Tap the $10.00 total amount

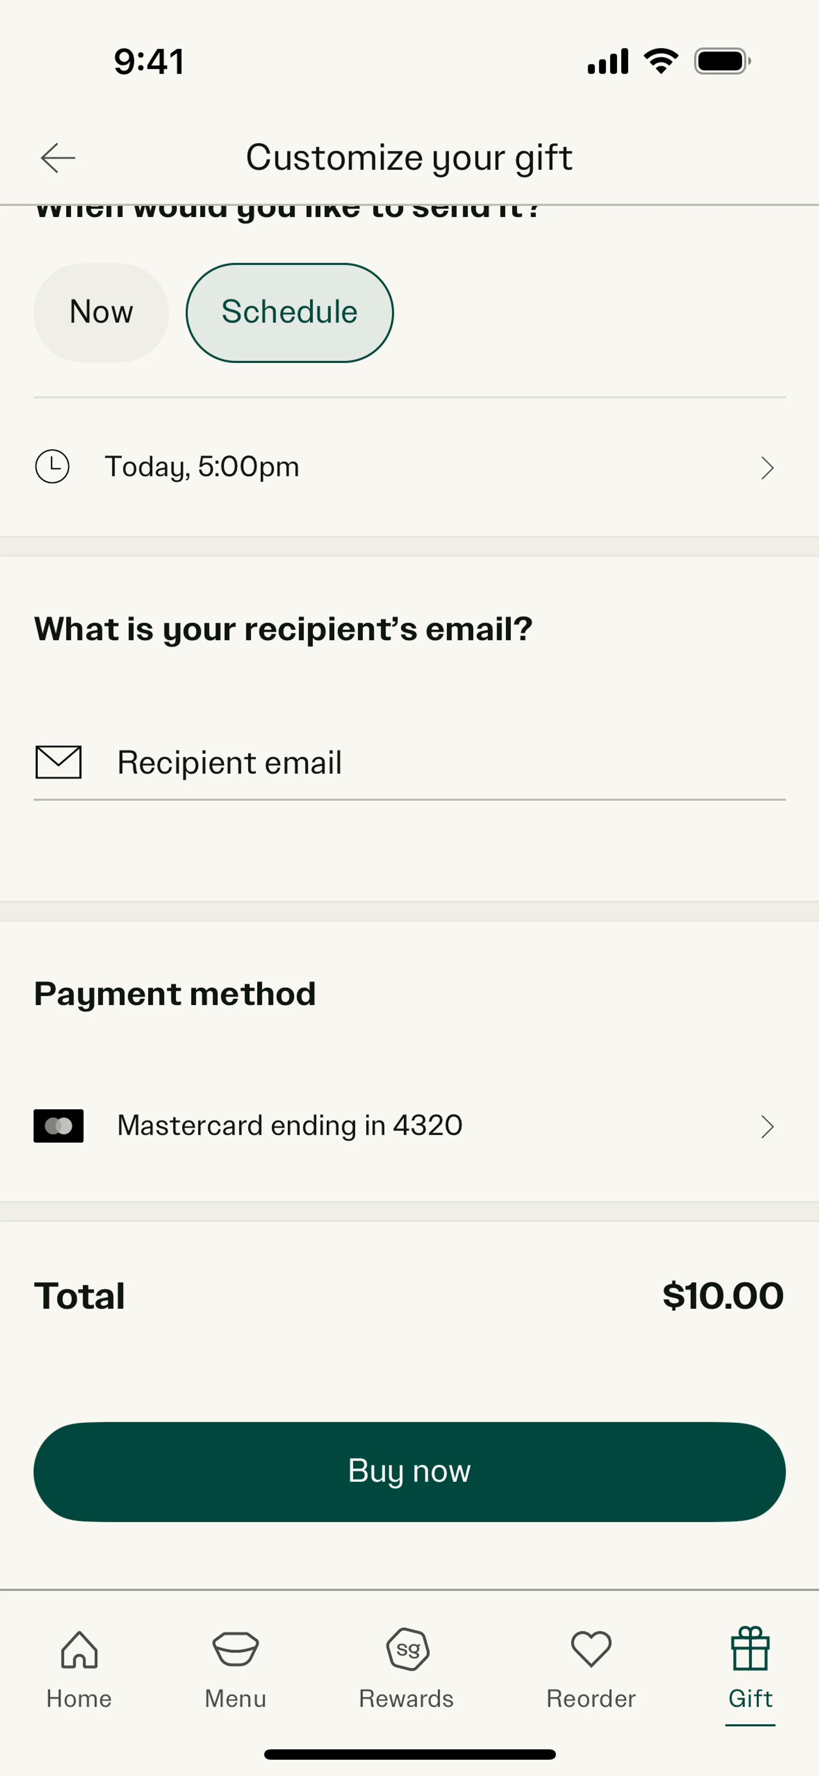pyautogui.click(x=723, y=1296)
